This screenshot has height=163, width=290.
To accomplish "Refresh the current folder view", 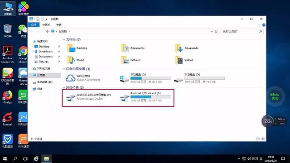I will point(216,32).
